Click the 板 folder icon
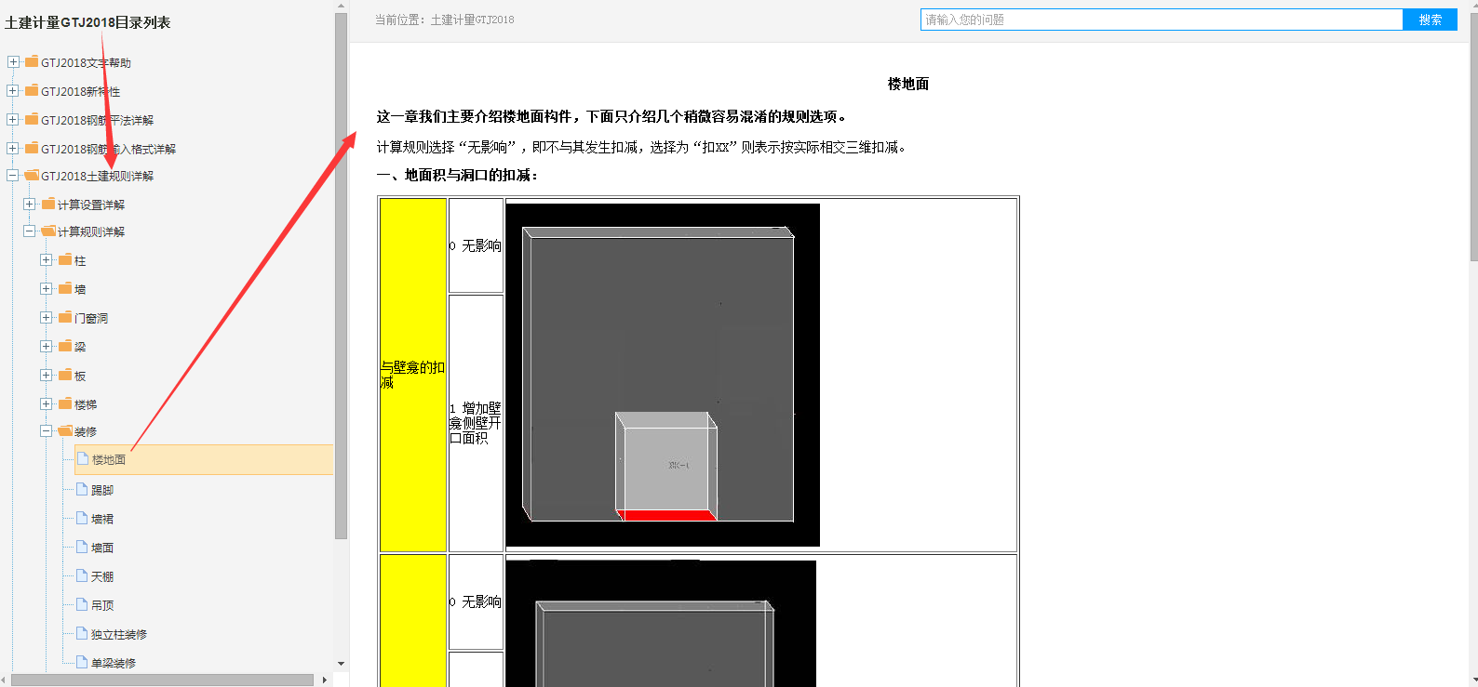This screenshot has width=1478, height=687. [65, 376]
